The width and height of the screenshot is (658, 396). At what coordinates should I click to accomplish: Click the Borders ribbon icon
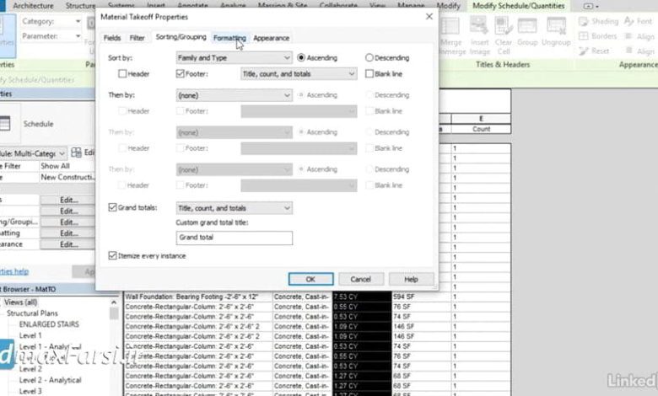(x=584, y=36)
